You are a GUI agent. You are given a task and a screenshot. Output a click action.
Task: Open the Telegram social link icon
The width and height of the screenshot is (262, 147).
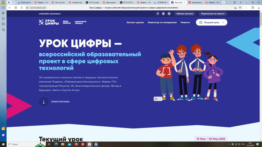pyautogui.click(x=158, y=14)
